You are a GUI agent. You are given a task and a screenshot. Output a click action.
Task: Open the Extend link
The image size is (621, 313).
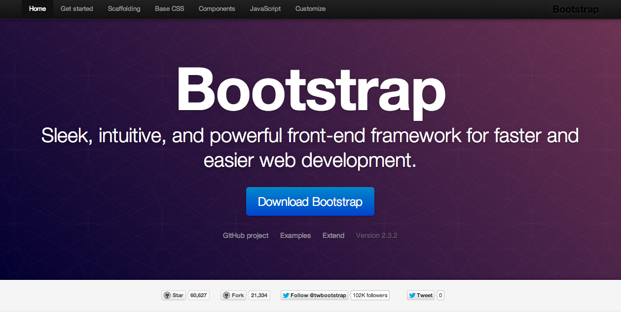point(333,235)
